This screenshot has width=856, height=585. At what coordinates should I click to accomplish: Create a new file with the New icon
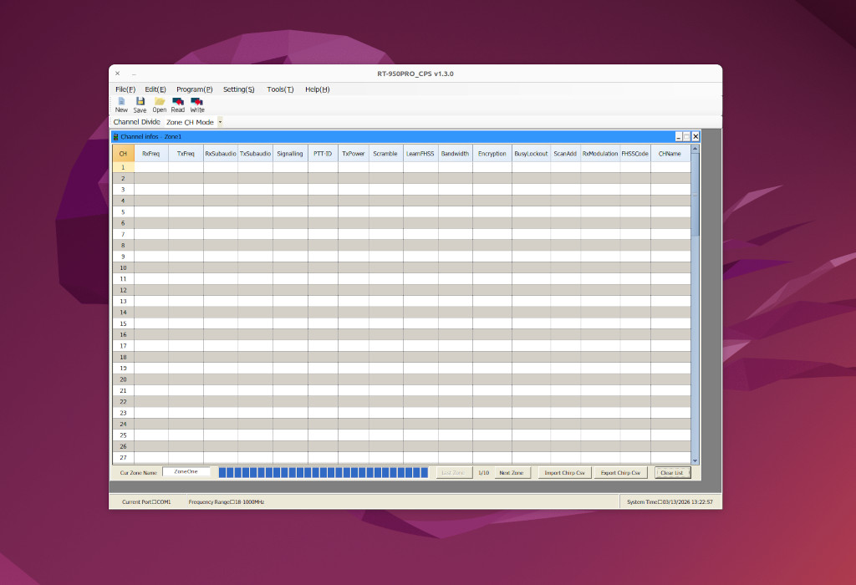pos(121,104)
